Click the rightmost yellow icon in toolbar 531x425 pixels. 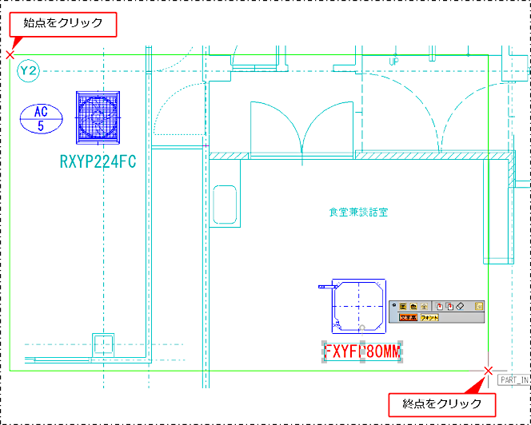479,307
